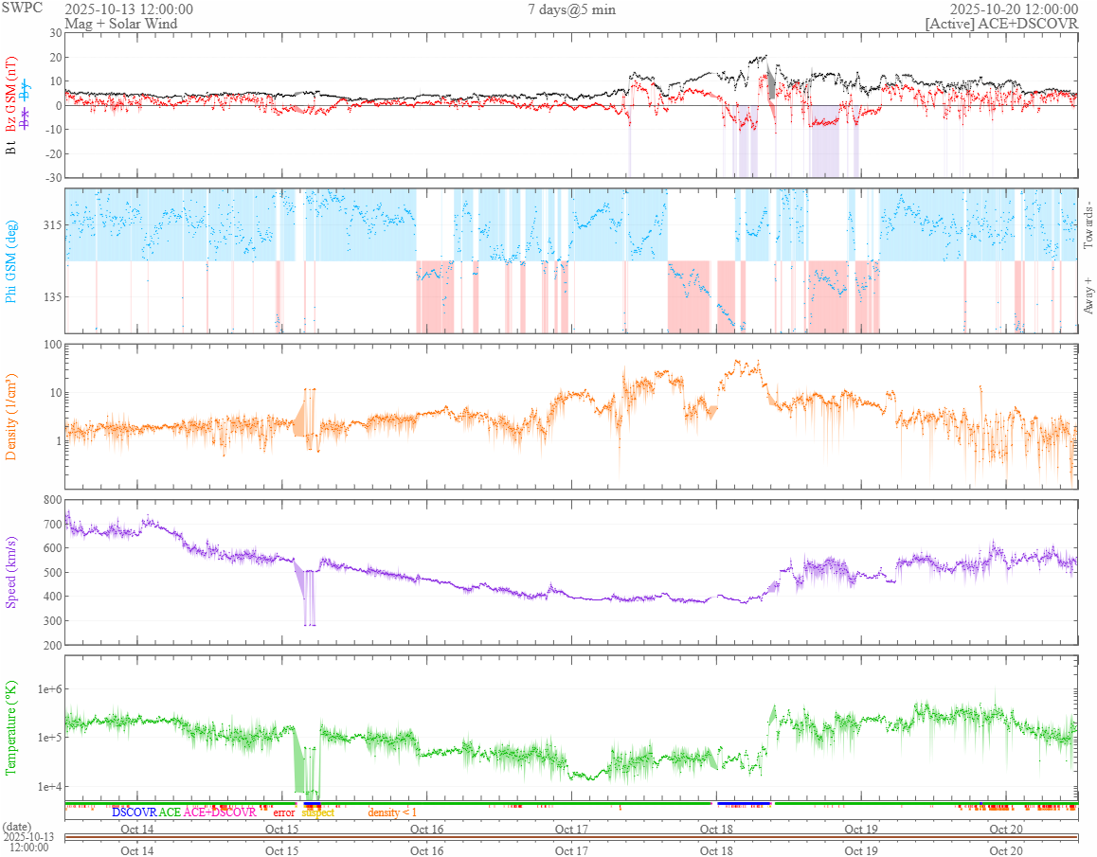The image size is (1097, 857).
Task: Select the "Mag + Solar Wind" plot title
Action: coord(121,24)
